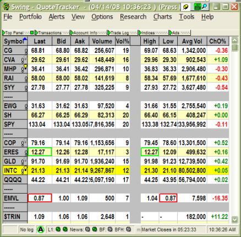
Task: Sort by the ChO% column header
Action: coord(218,41)
